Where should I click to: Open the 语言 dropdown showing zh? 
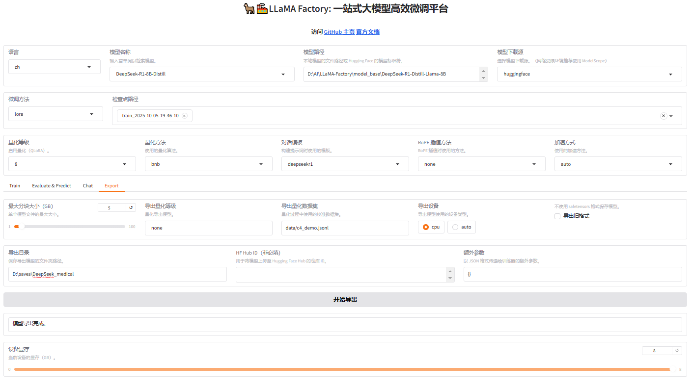(x=55, y=67)
